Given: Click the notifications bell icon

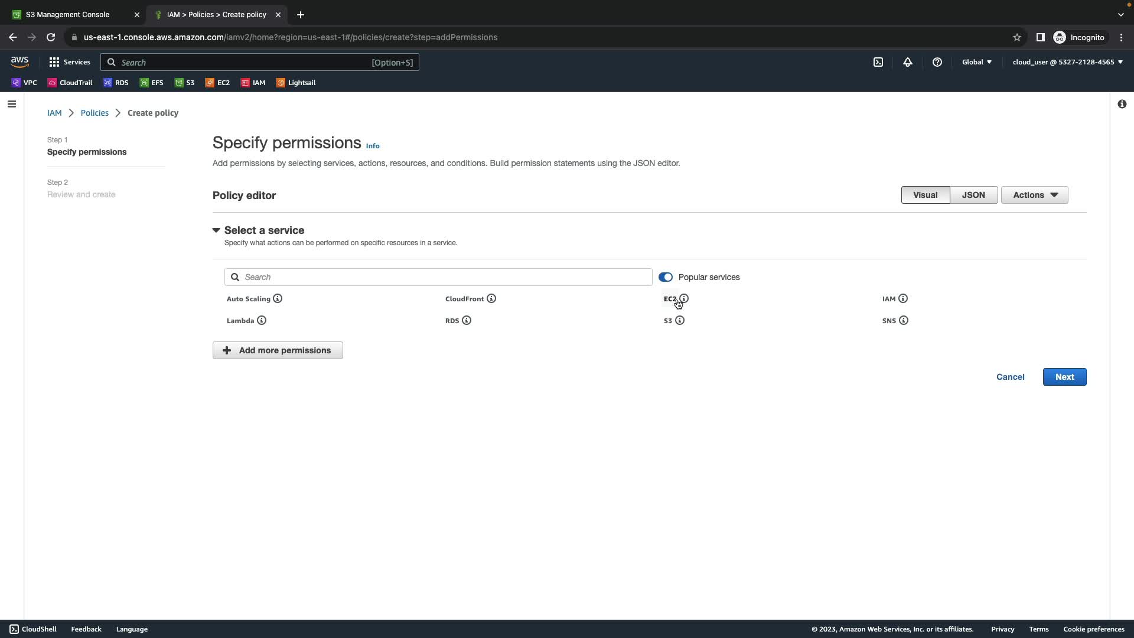Looking at the screenshot, I should [x=908, y=62].
